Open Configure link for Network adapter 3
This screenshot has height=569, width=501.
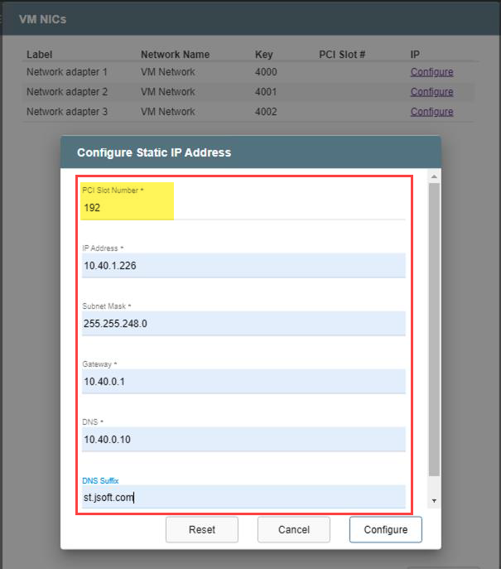(x=431, y=112)
